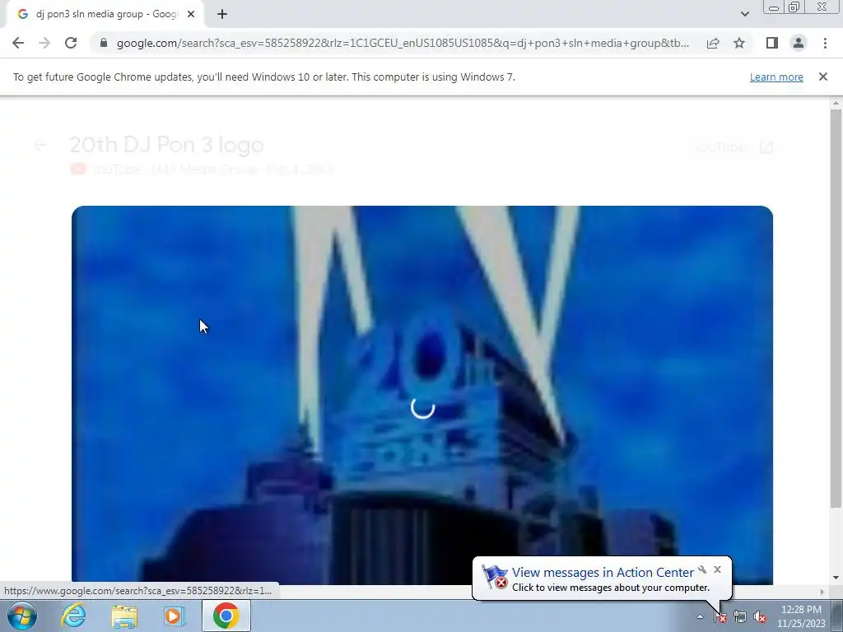Bookmark this tab with the star icon
The image size is (843, 632).
(x=739, y=43)
